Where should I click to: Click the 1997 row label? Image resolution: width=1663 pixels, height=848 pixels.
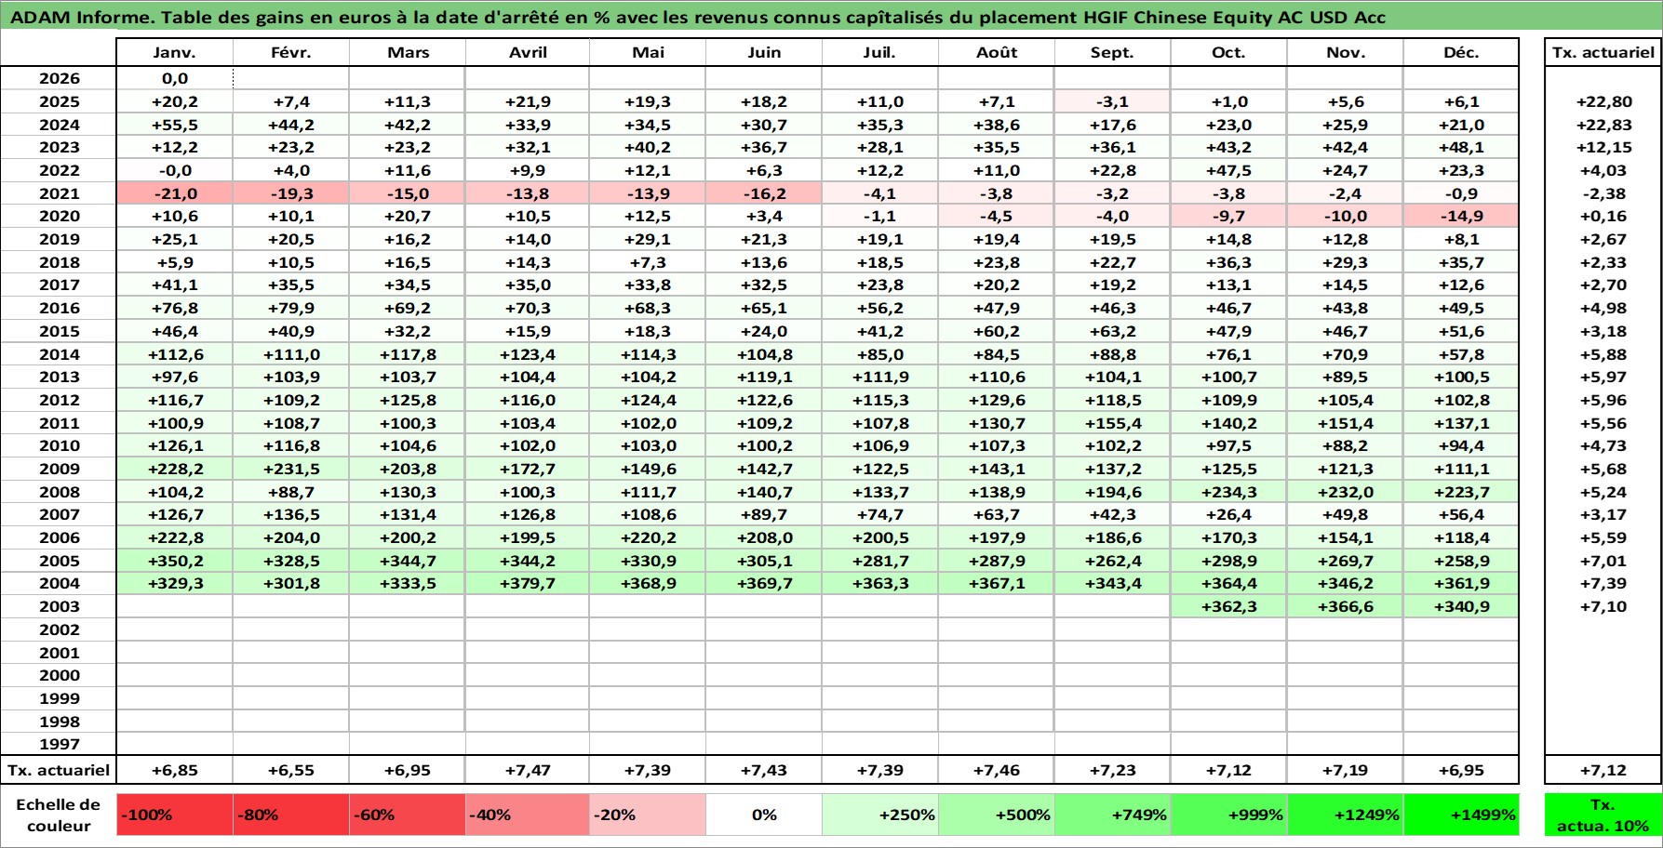point(59,744)
